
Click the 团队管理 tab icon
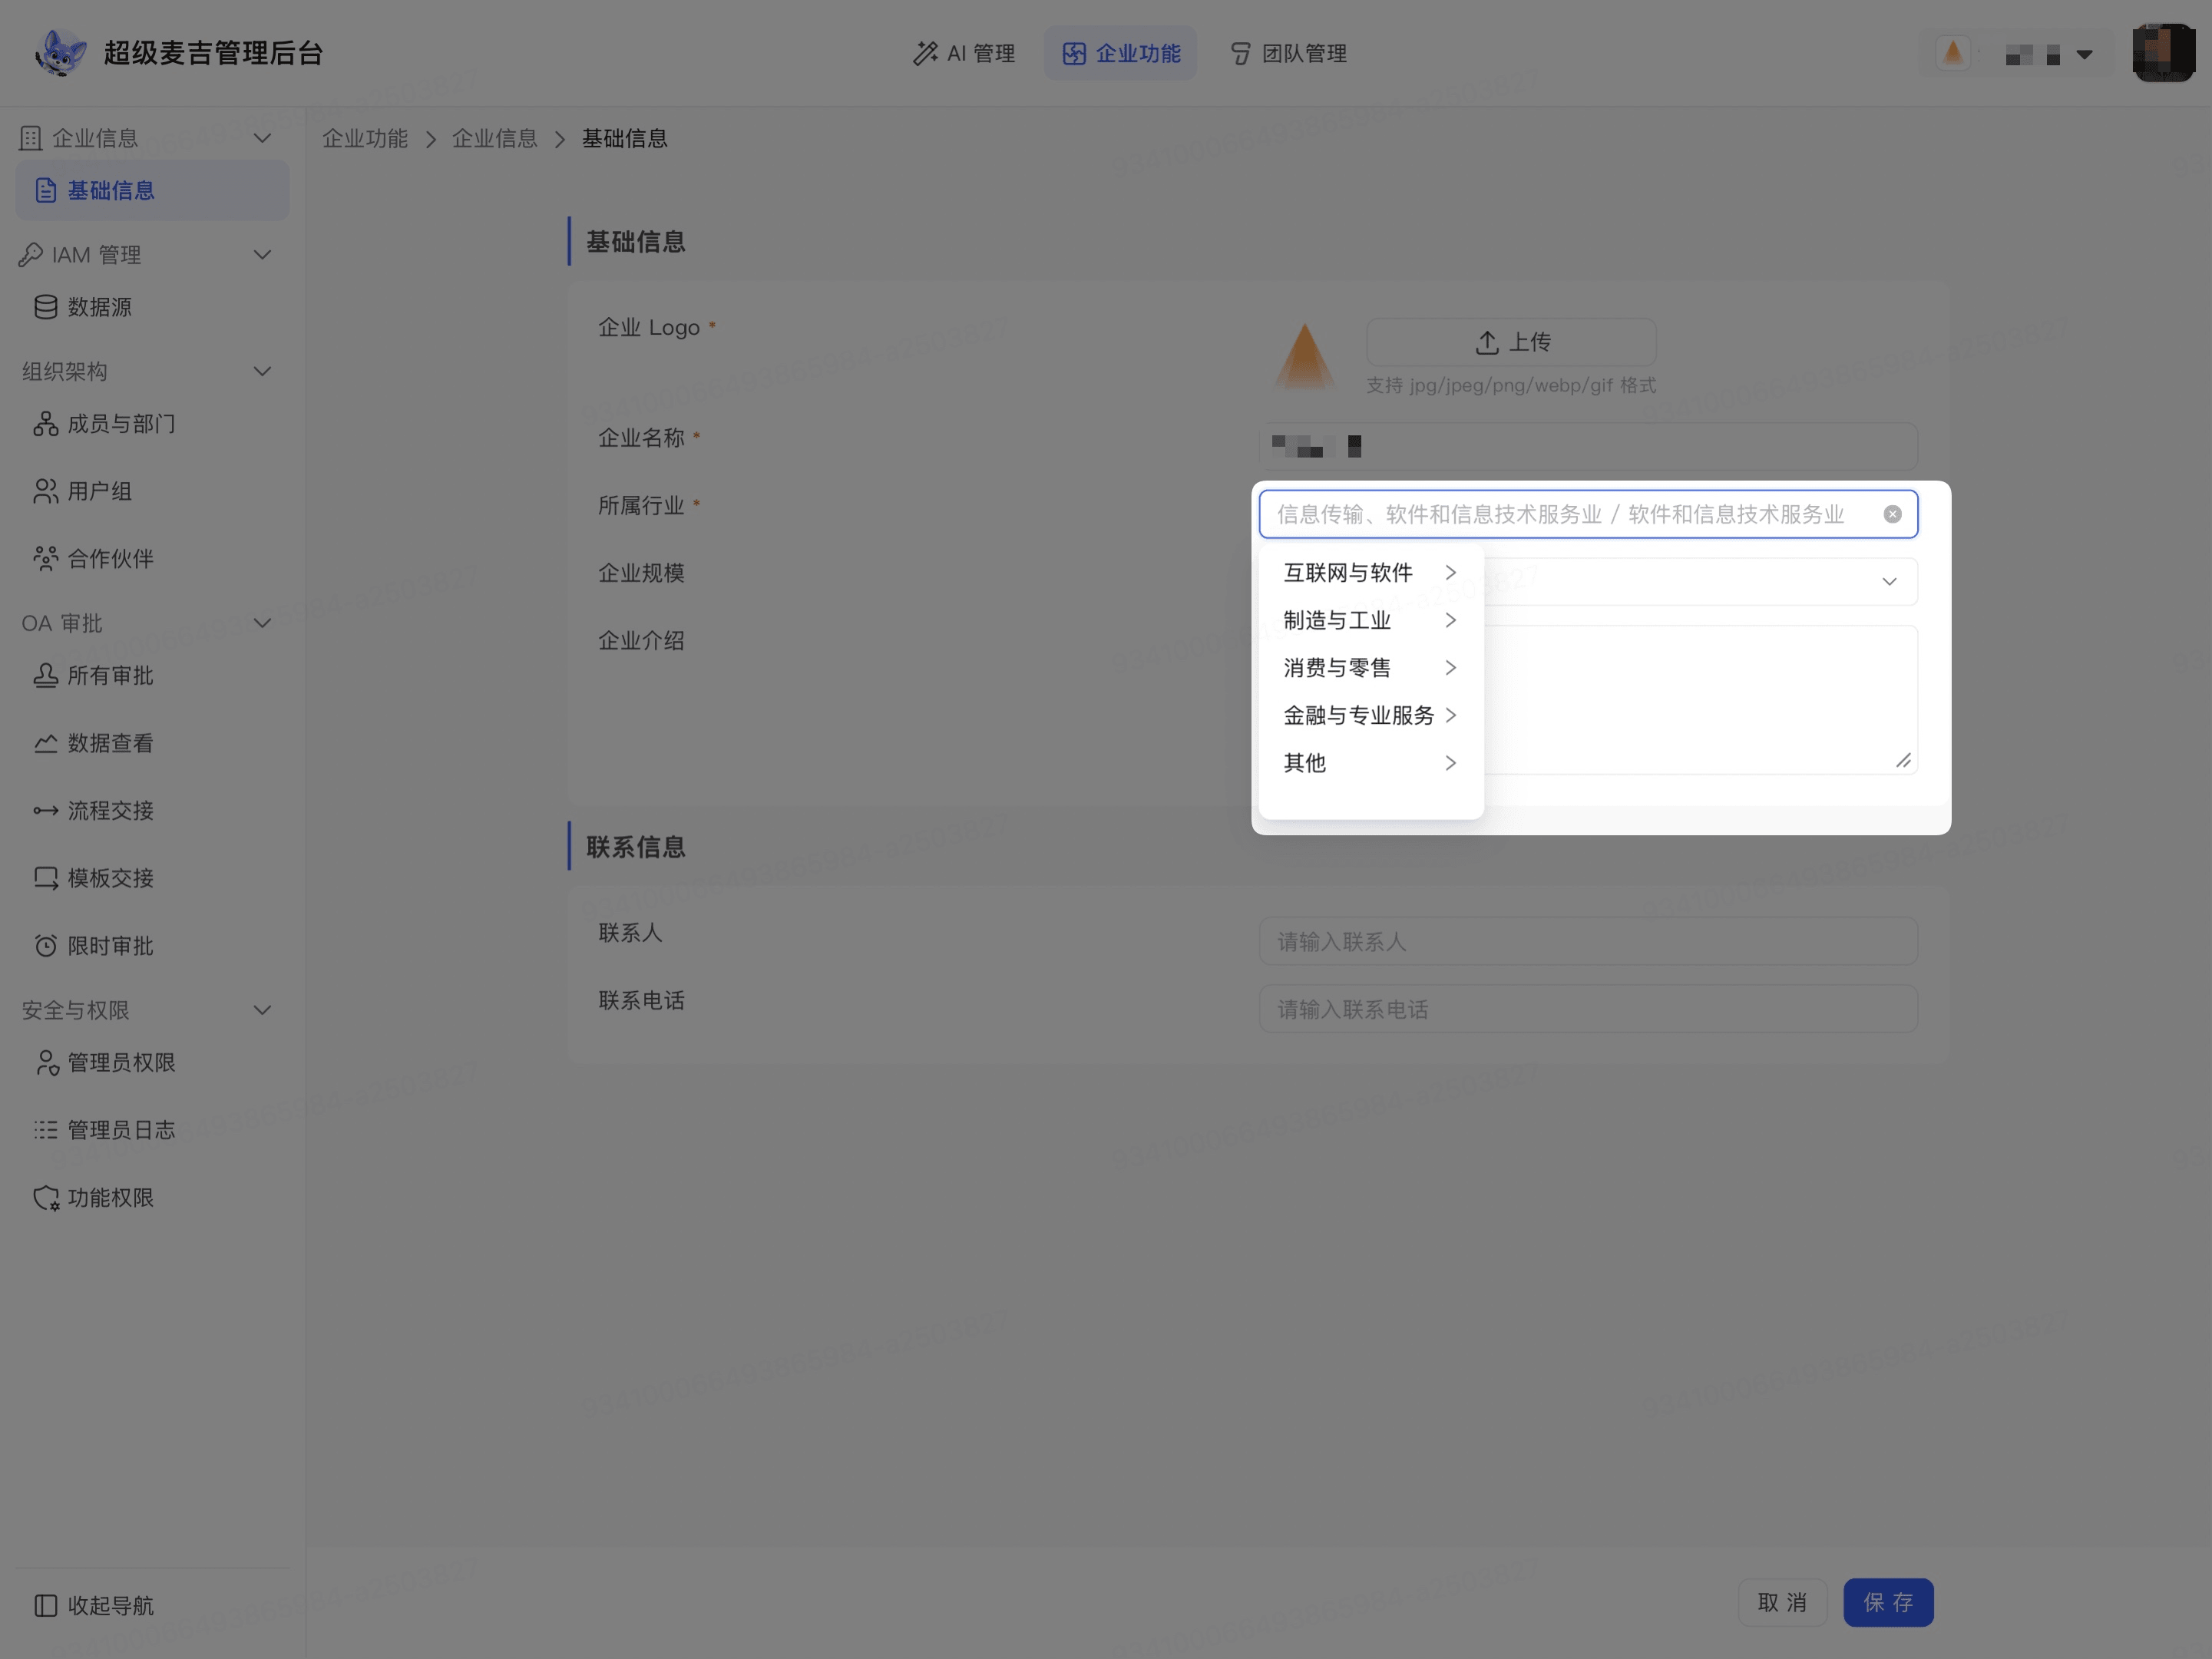(x=1240, y=53)
